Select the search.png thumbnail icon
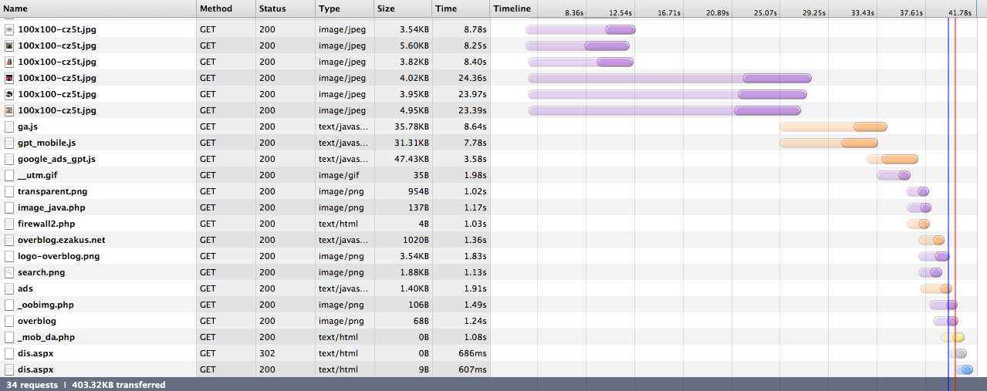This screenshot has width=987, height=391. (x=9, y=272)
